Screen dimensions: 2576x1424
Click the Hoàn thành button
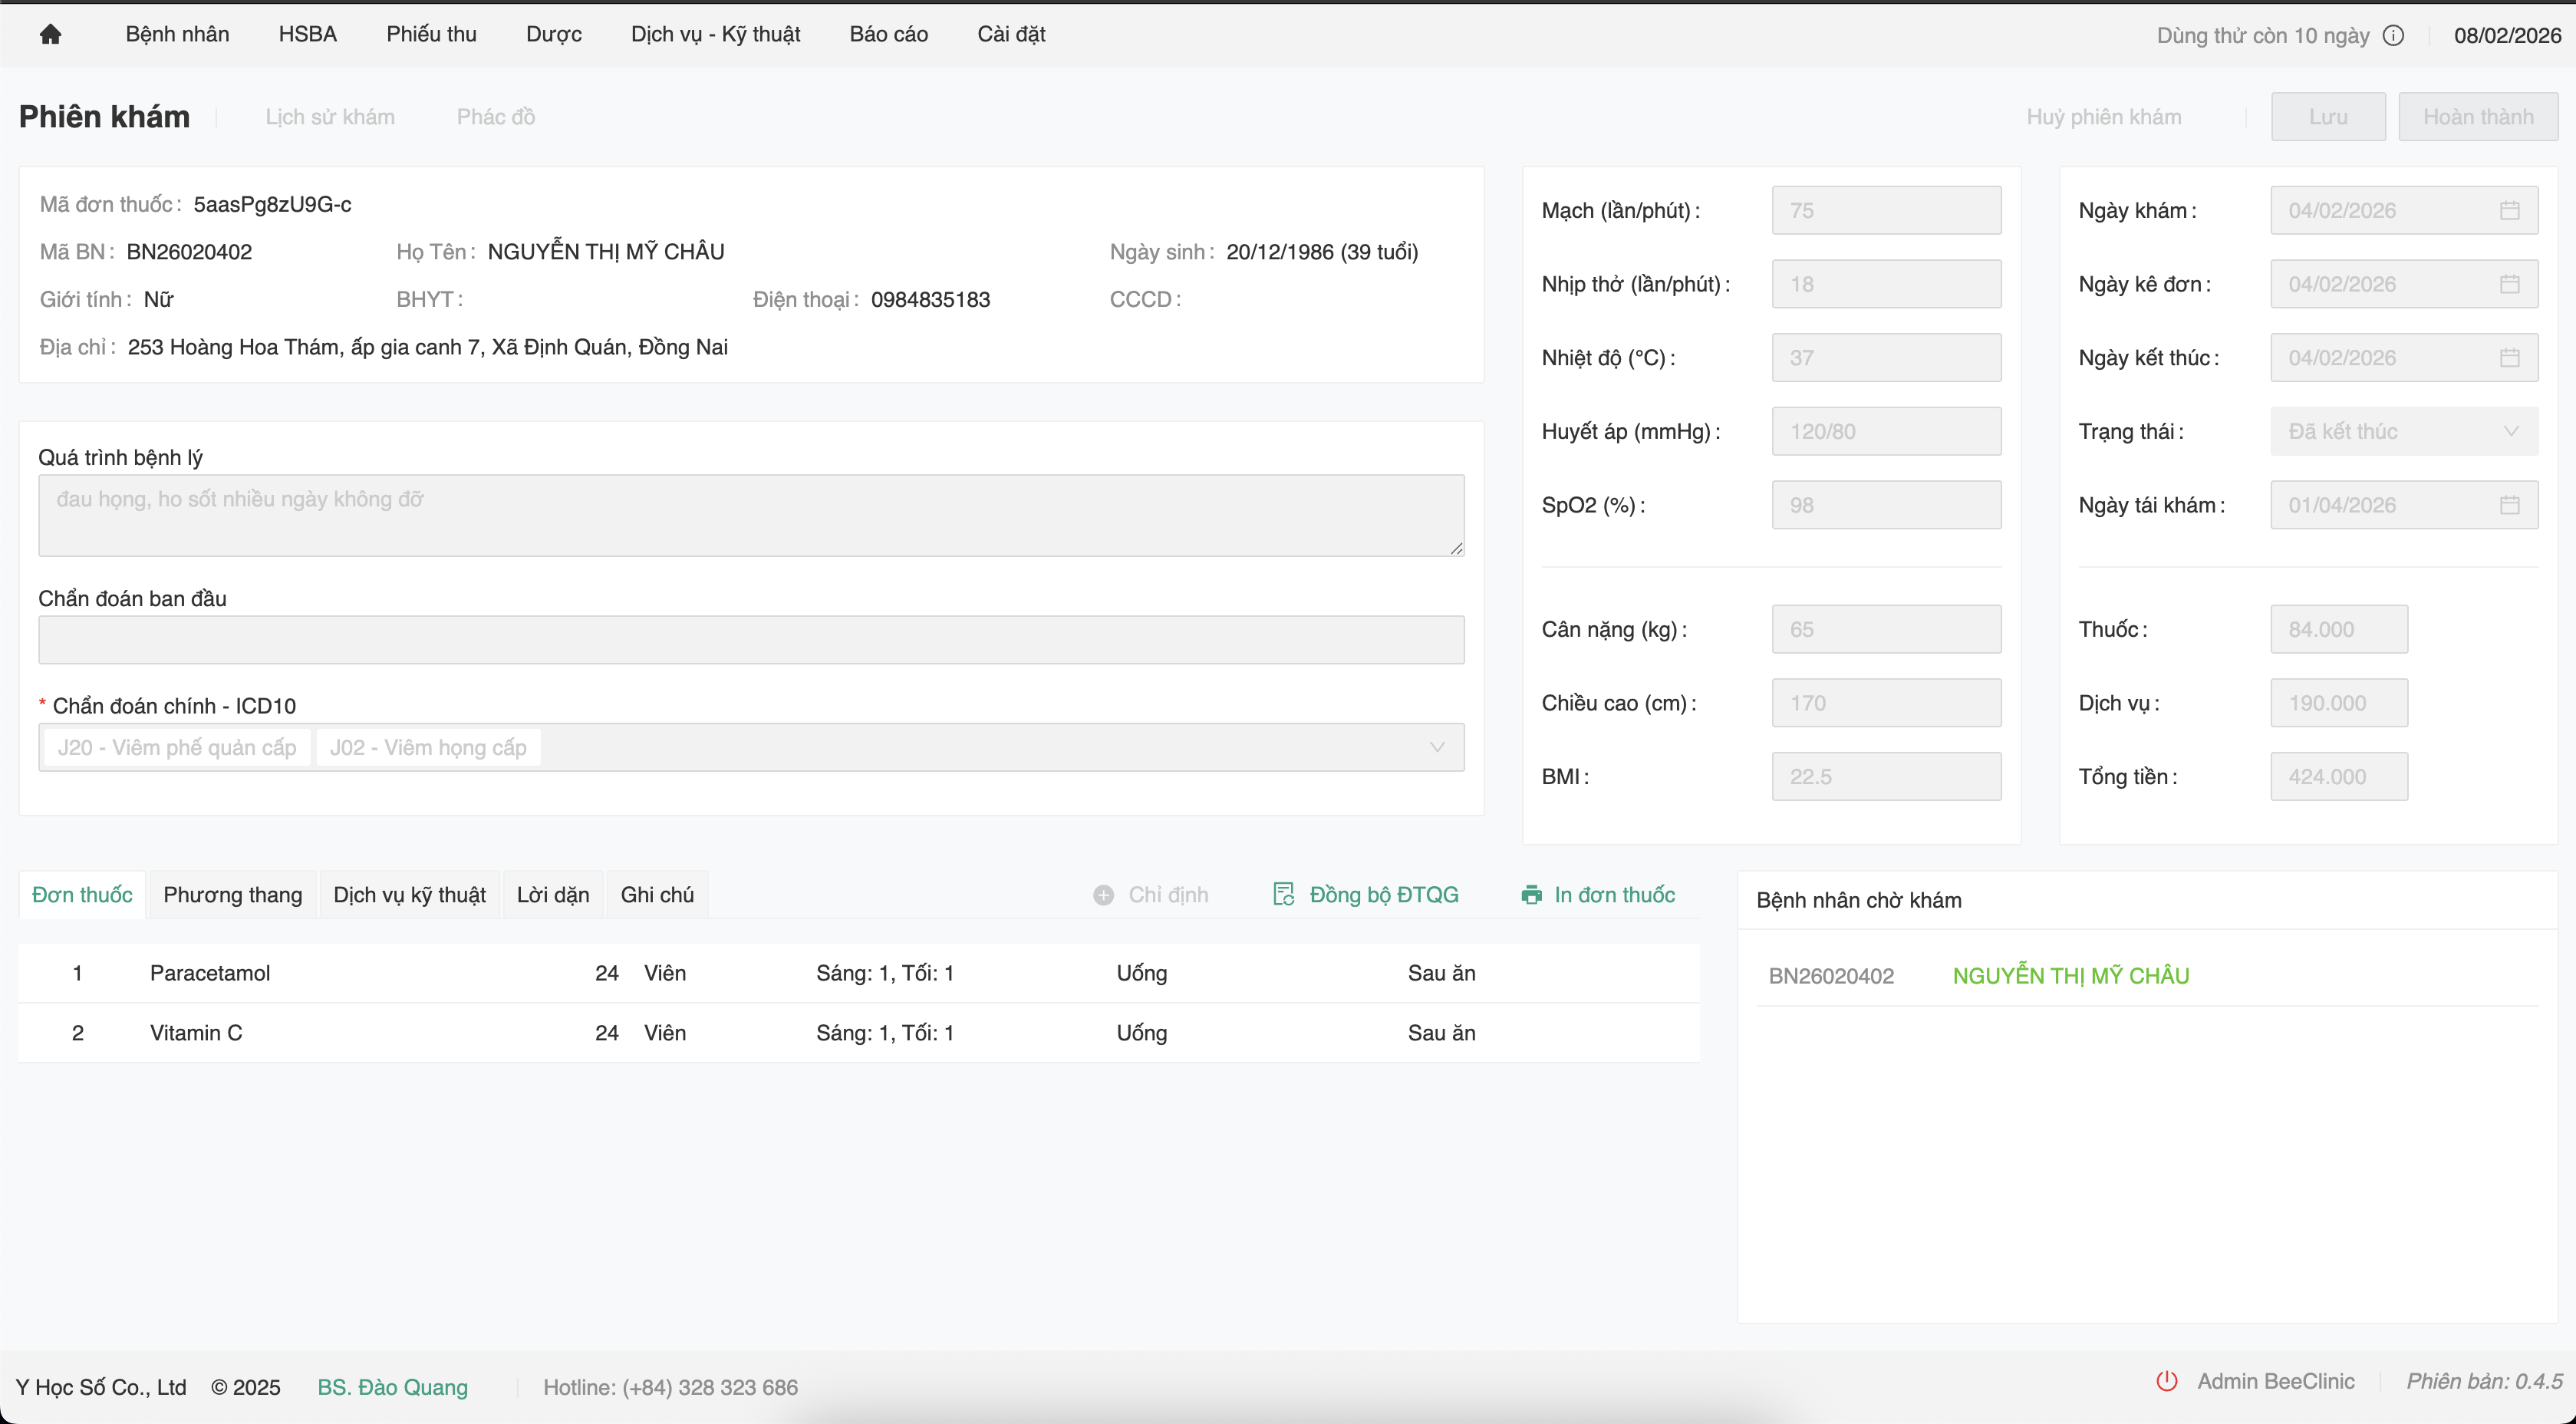click(x=2477, y=117)
